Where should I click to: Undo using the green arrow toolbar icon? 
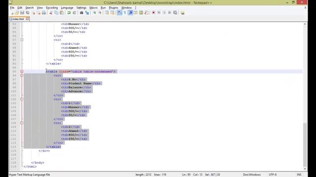click(x=69, y=13)
